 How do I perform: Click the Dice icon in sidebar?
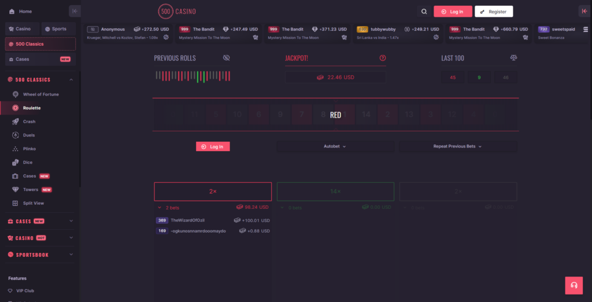pyautogui.click(x=16, y=163)
